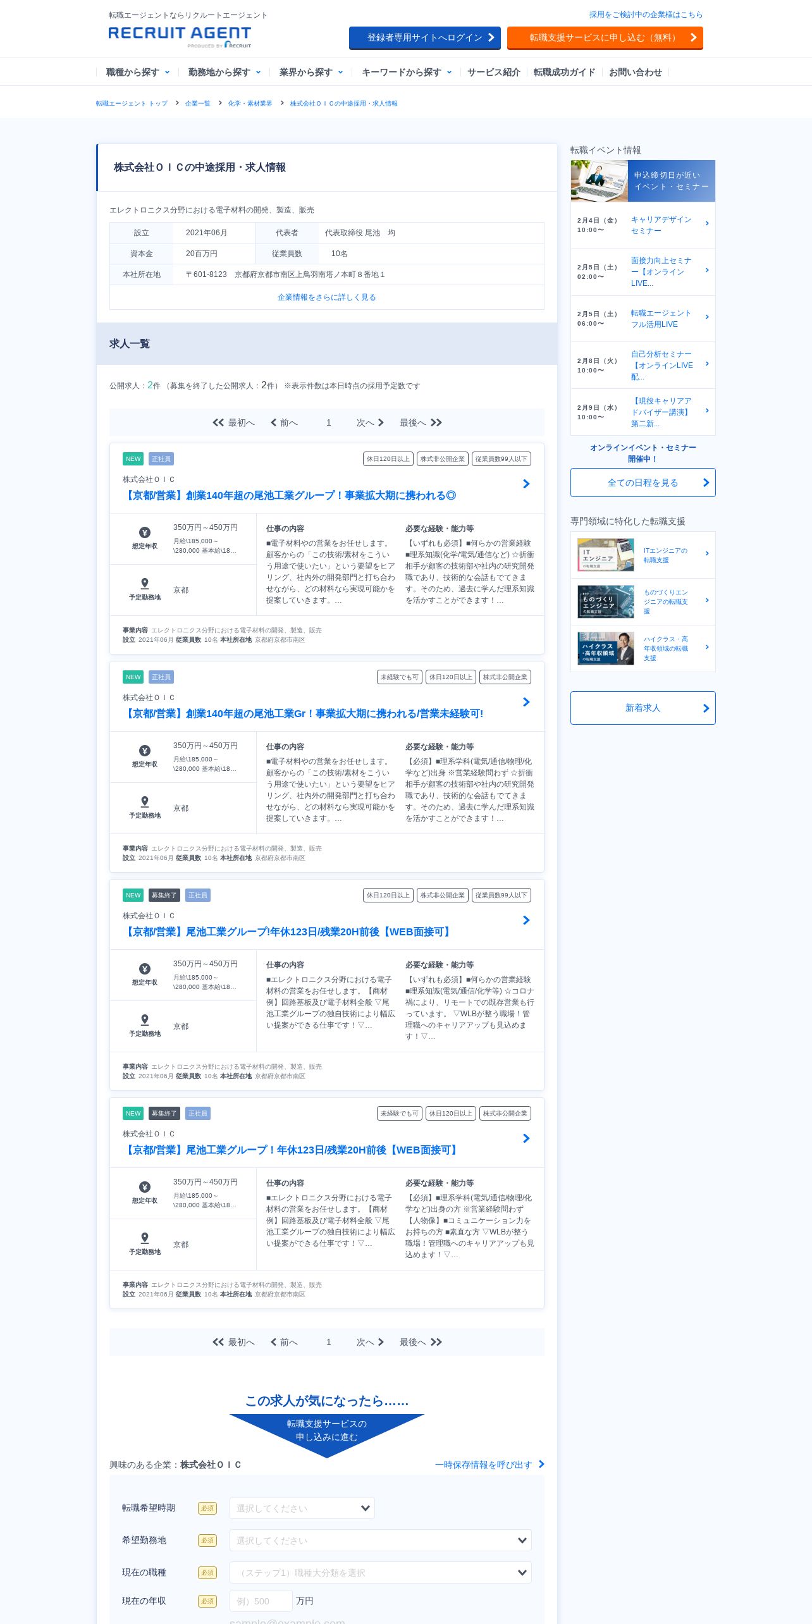Open job 尾池工業Gr！…営業未経験可!
812x1624 pixels.
pyautogui.click(x=303, y=713)
